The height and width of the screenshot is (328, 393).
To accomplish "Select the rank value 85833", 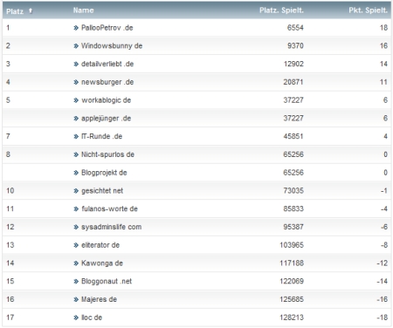I will coord(293,208).
